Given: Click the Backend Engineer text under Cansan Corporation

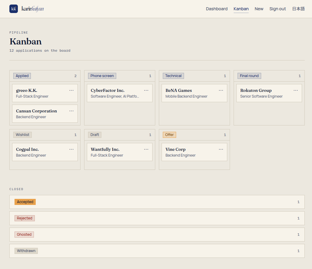Looking at the screenshot, I should point(31,117).
